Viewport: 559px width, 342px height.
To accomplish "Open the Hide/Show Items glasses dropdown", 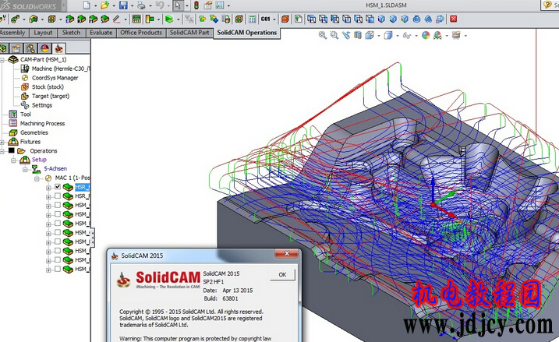I will [416, 36].
